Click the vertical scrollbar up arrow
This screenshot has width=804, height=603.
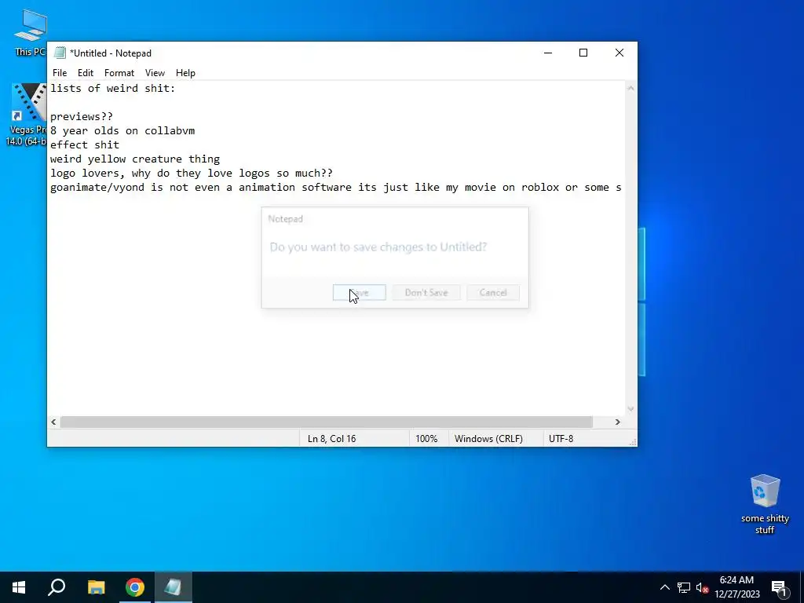pyautogui.click(x=631, y=88)
